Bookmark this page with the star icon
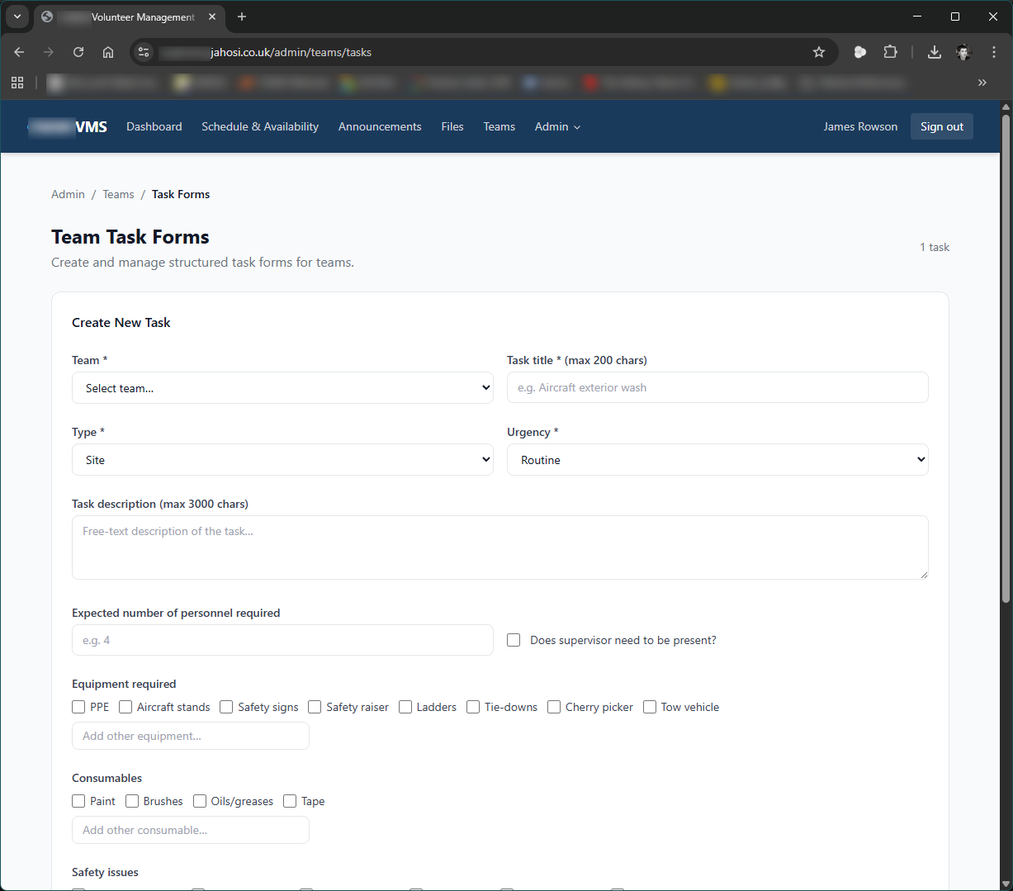 point(819,52)
